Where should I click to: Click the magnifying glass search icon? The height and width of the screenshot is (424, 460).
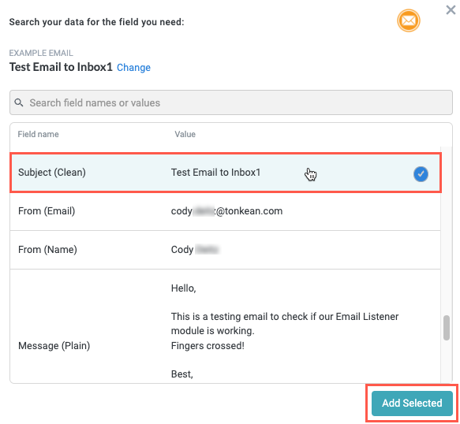19,102
